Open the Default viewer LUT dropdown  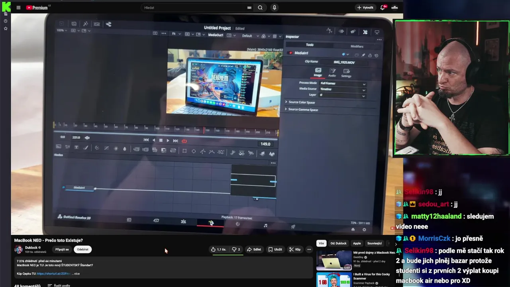pos(250,36)
